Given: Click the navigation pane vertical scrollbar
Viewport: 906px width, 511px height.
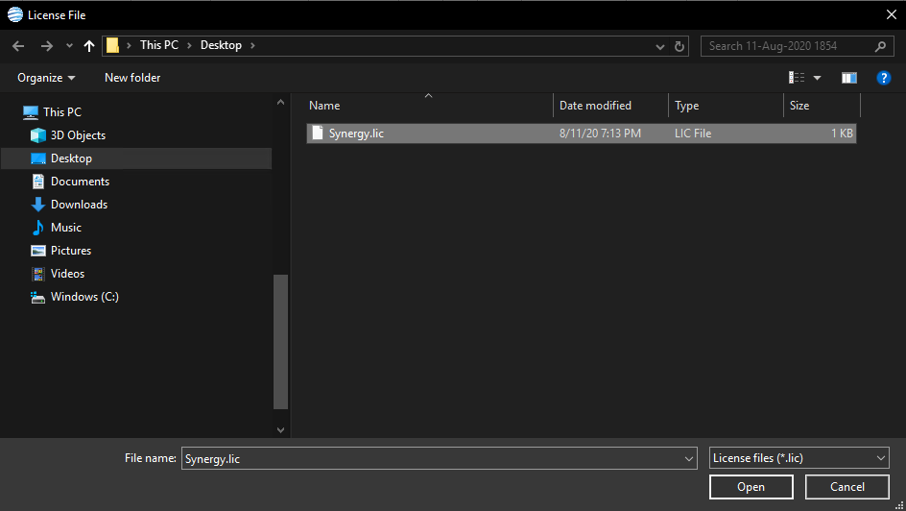Looking at the screenshot, I should click(280, 341).
